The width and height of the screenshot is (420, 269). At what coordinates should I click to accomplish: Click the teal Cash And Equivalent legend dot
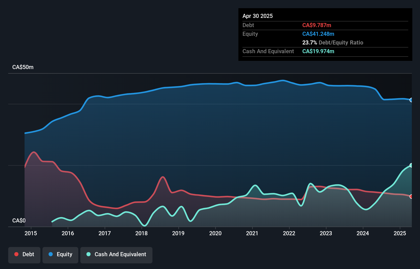(x=88, y=254)
